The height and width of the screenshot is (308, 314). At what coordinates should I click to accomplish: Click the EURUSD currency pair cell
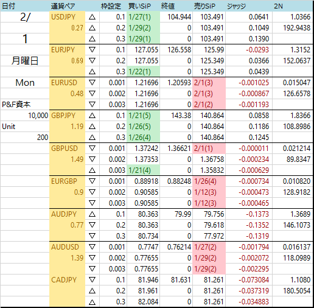(67, 83)
